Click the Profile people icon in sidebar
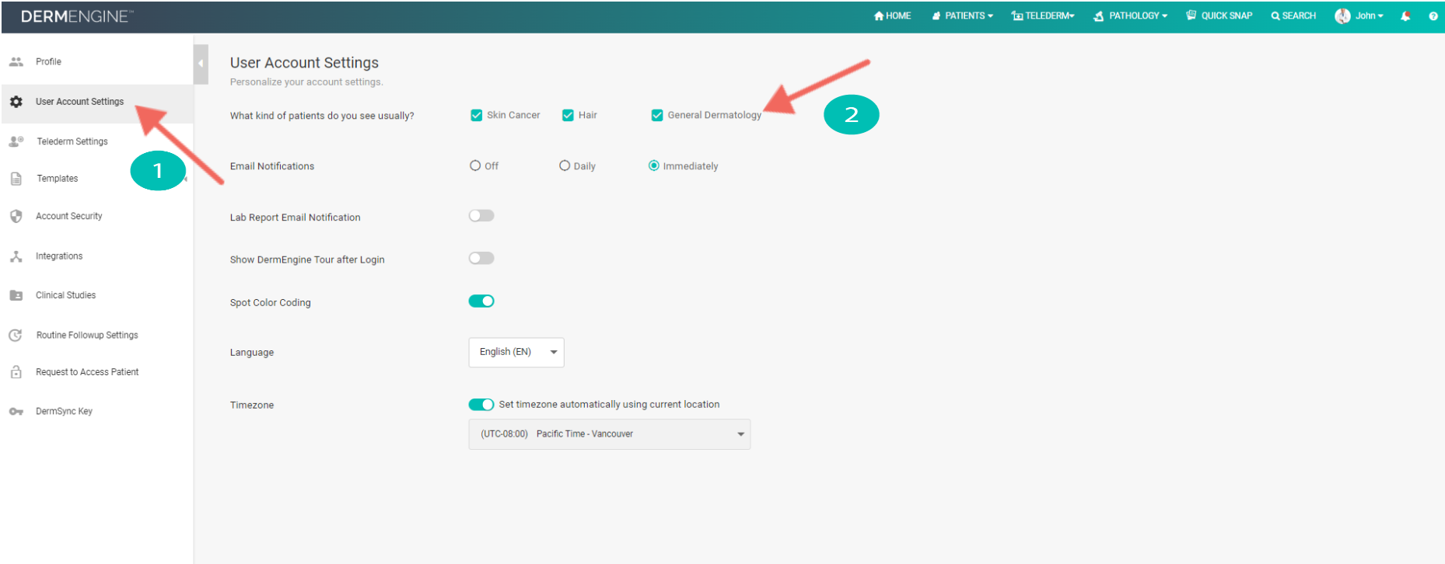The image size is (1445, 564). coord(16,61)
